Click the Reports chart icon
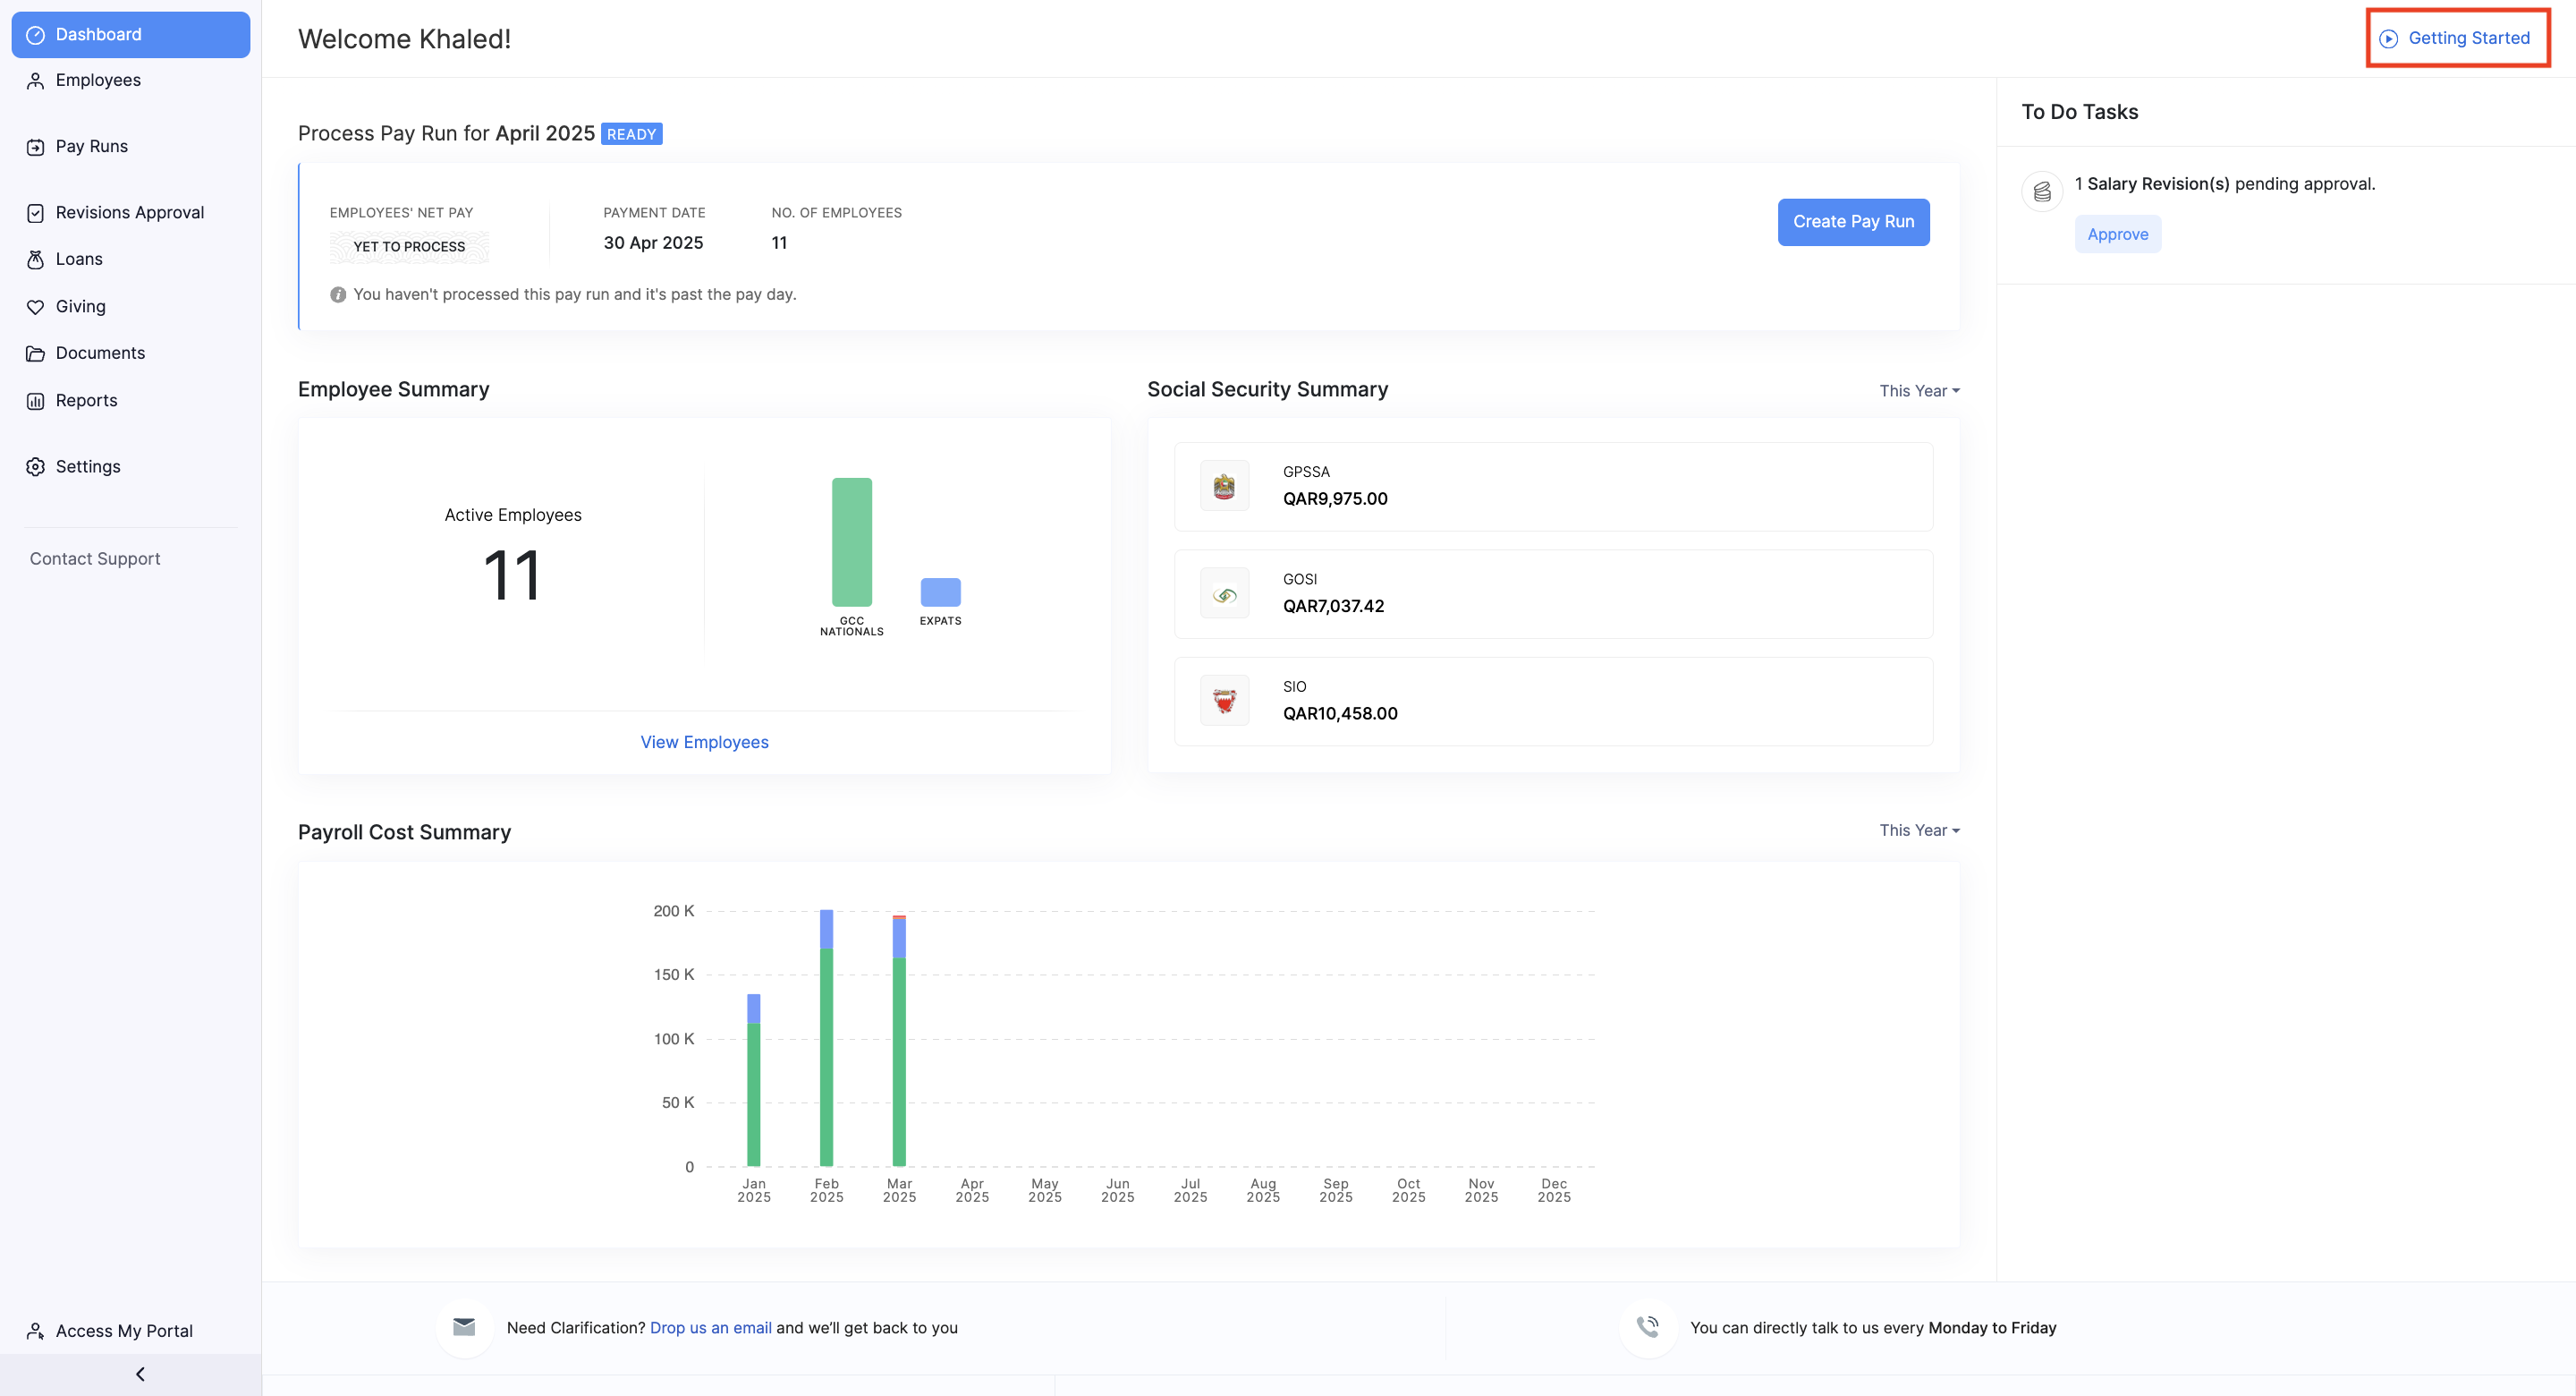Viewport: 2576px width, 1396px height. point(35,401)
